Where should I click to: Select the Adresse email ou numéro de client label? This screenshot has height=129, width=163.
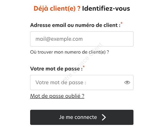tap(75, 25)
